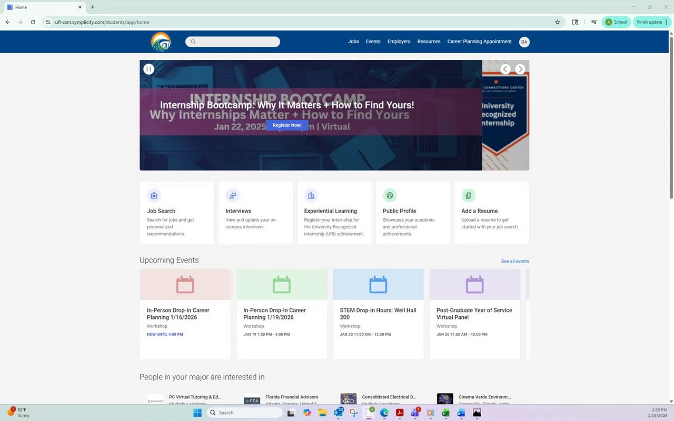This screenshot has width=674, height=421.
Task: Open the weather widget showing 52°F
Action: coord(18,412)
